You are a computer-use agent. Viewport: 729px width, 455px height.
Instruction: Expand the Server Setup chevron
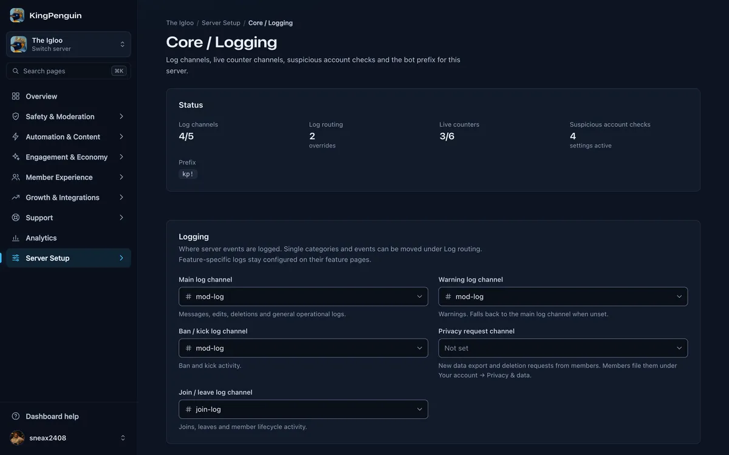pos(122,258)
